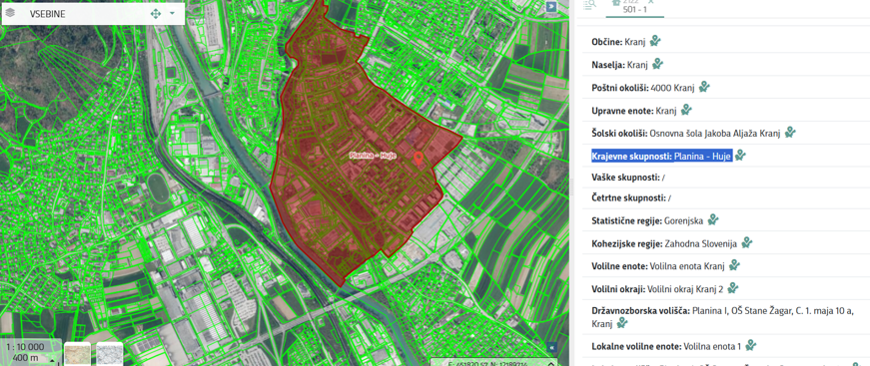Show Naselja Kranj location on the map
The image size is (870, 366).
pyautogui.click(x=657, y=64)
